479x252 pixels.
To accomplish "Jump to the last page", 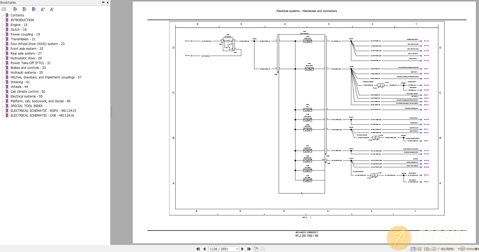I will point(249,249).
